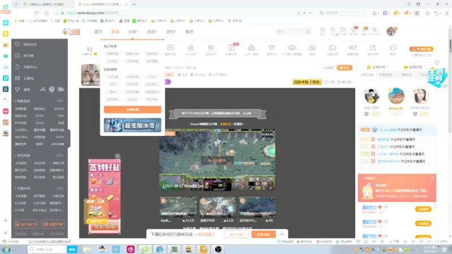Viewport: 452px width, 254px height.
Task: Open the trophy events sidebar item
Action: pyautogui.click(x=23, y=89)
